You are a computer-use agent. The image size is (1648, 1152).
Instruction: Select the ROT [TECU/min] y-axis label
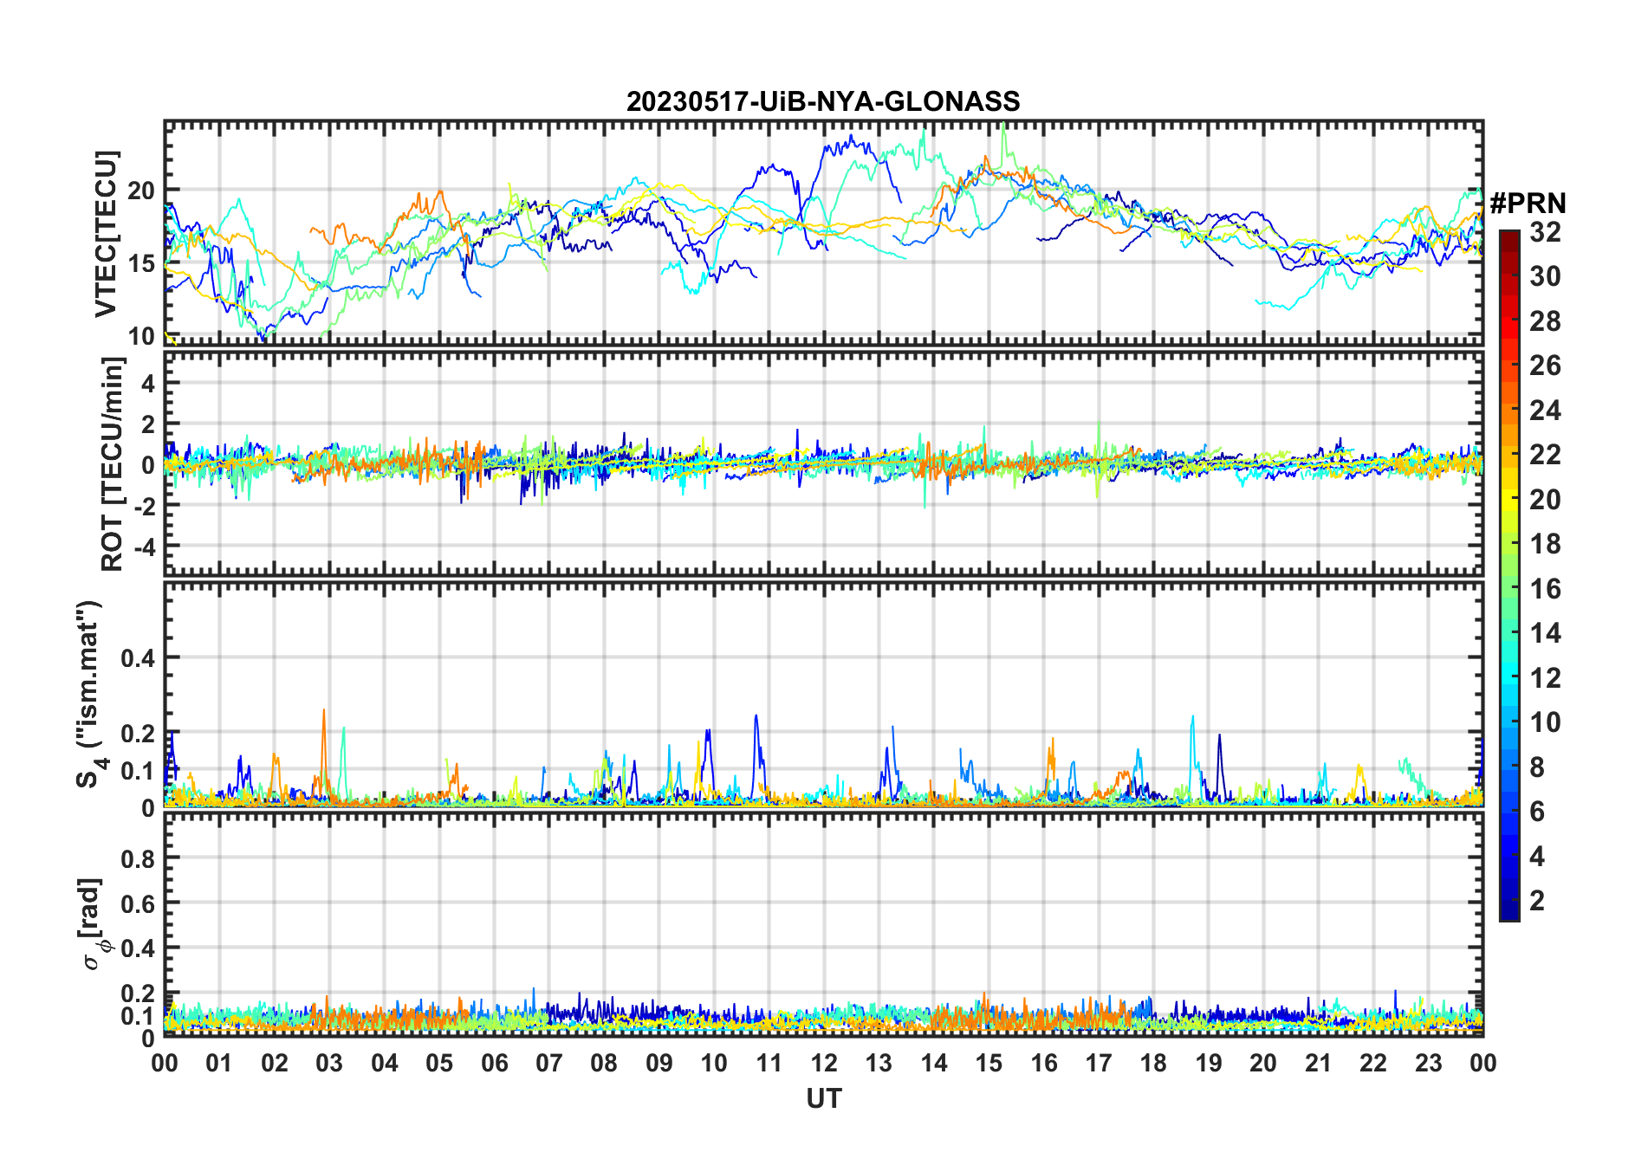(112, 463)
